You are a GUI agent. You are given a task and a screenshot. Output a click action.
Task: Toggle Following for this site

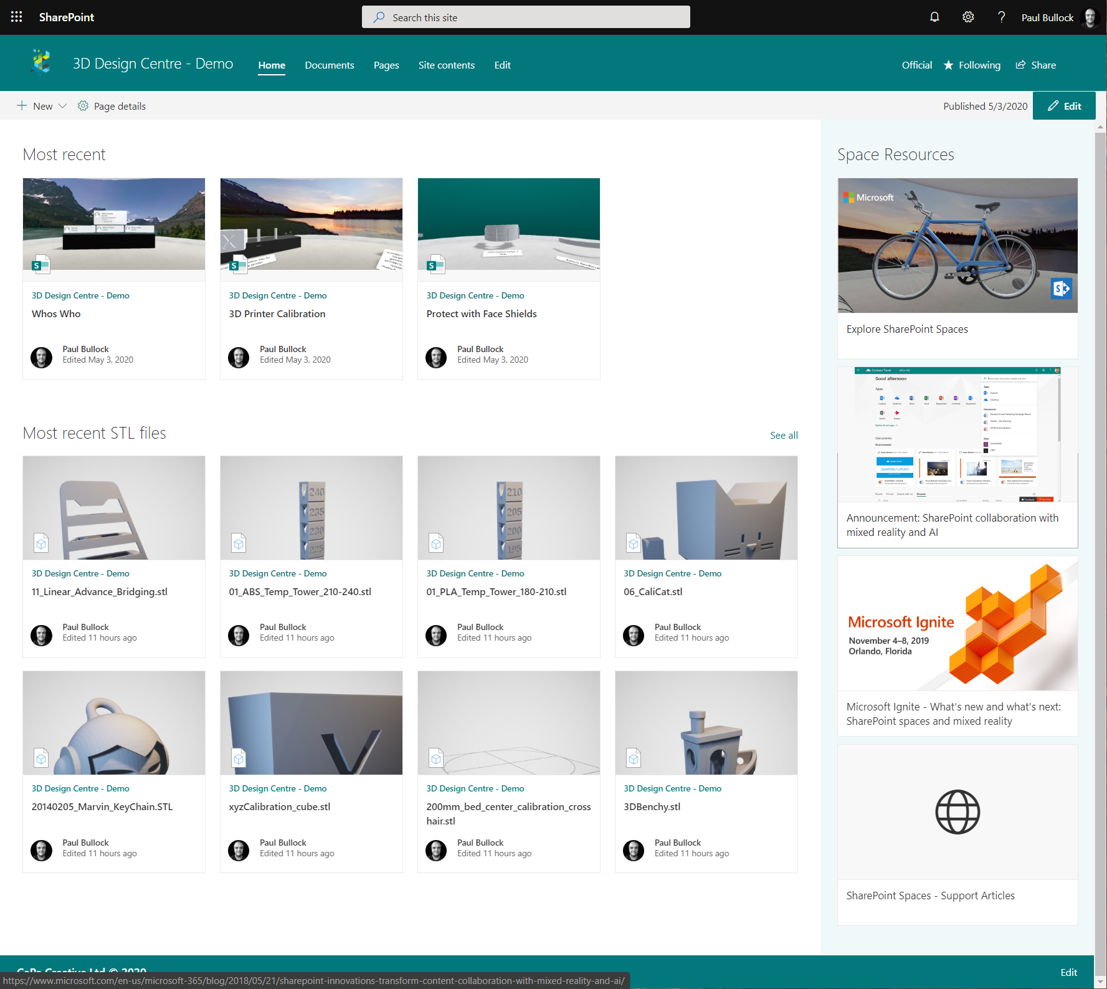[972, 65]
